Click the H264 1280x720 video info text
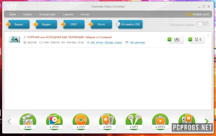The image size is (216, 136). click(64, 42)
